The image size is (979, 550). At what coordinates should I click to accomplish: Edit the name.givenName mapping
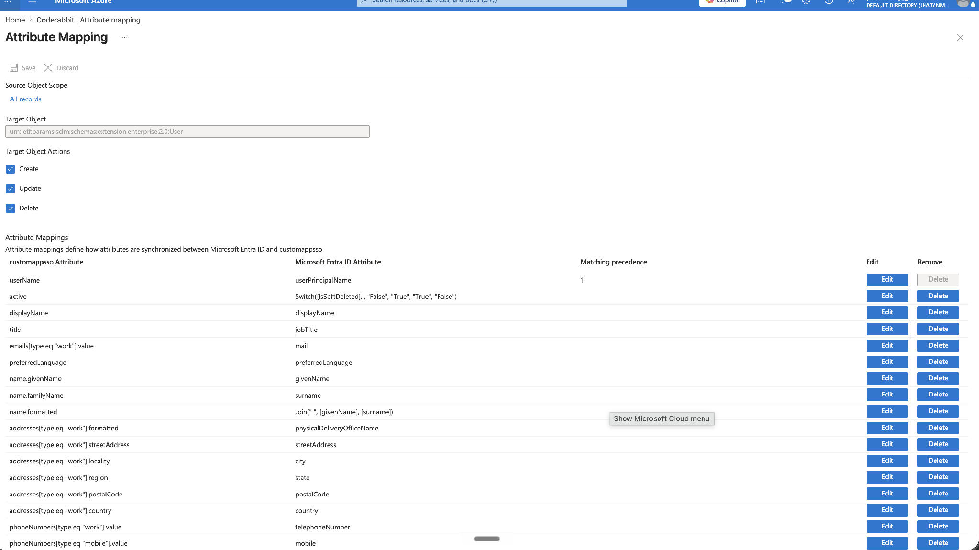point(887,378)
